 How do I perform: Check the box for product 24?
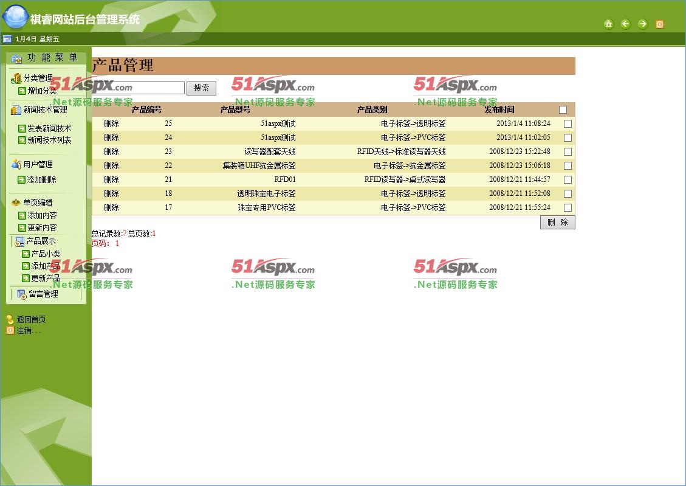[568, 138]
